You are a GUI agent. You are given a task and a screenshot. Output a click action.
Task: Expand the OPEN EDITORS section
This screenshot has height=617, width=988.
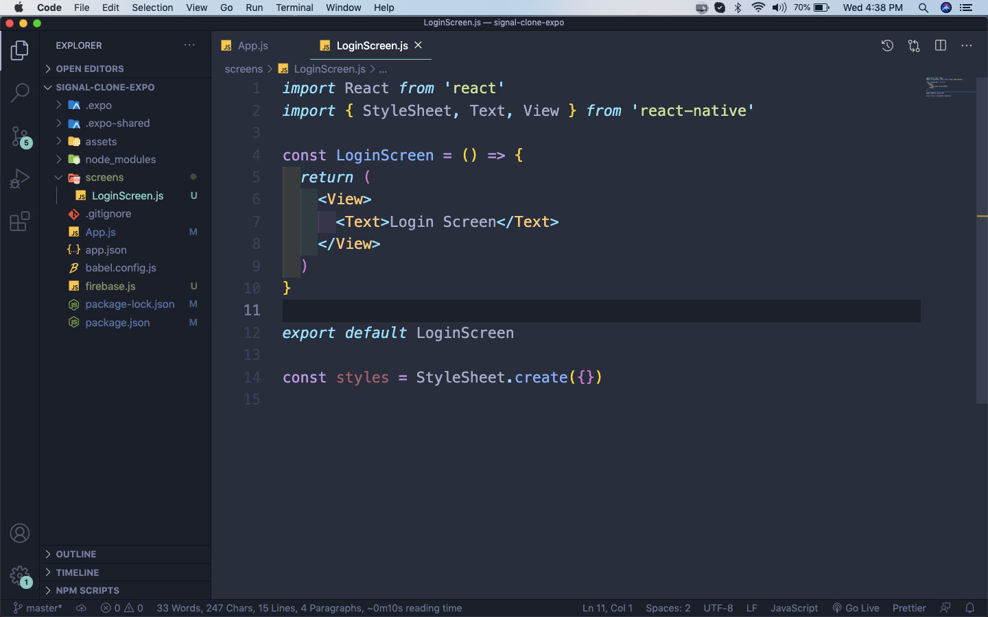tap(126, 69)
